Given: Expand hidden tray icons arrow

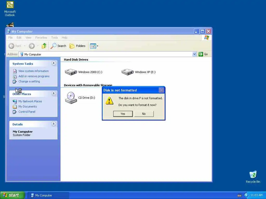Looking at the screenshot, I should coord(247,195).
